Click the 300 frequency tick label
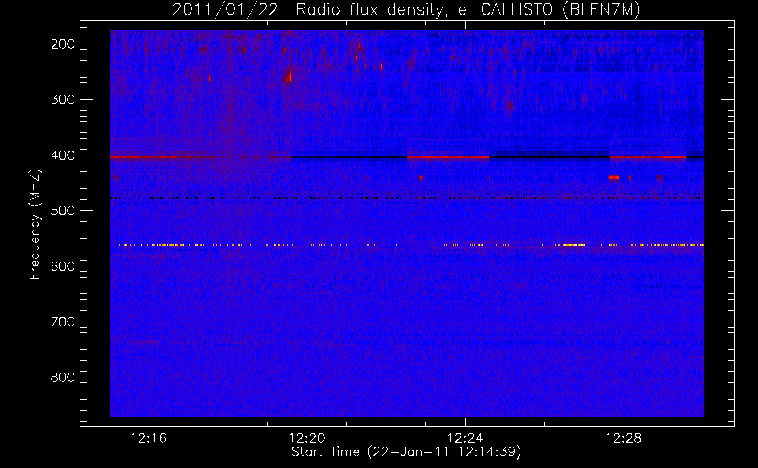Viewport: 758px width, 468px height. click(x=63, y=100)
